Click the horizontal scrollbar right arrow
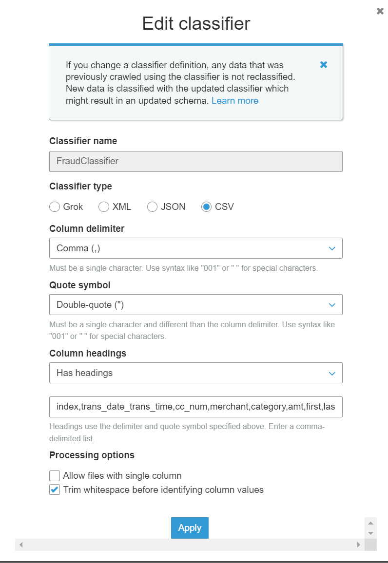The width and height of the screenshot is (388, 563). [359, 544]
